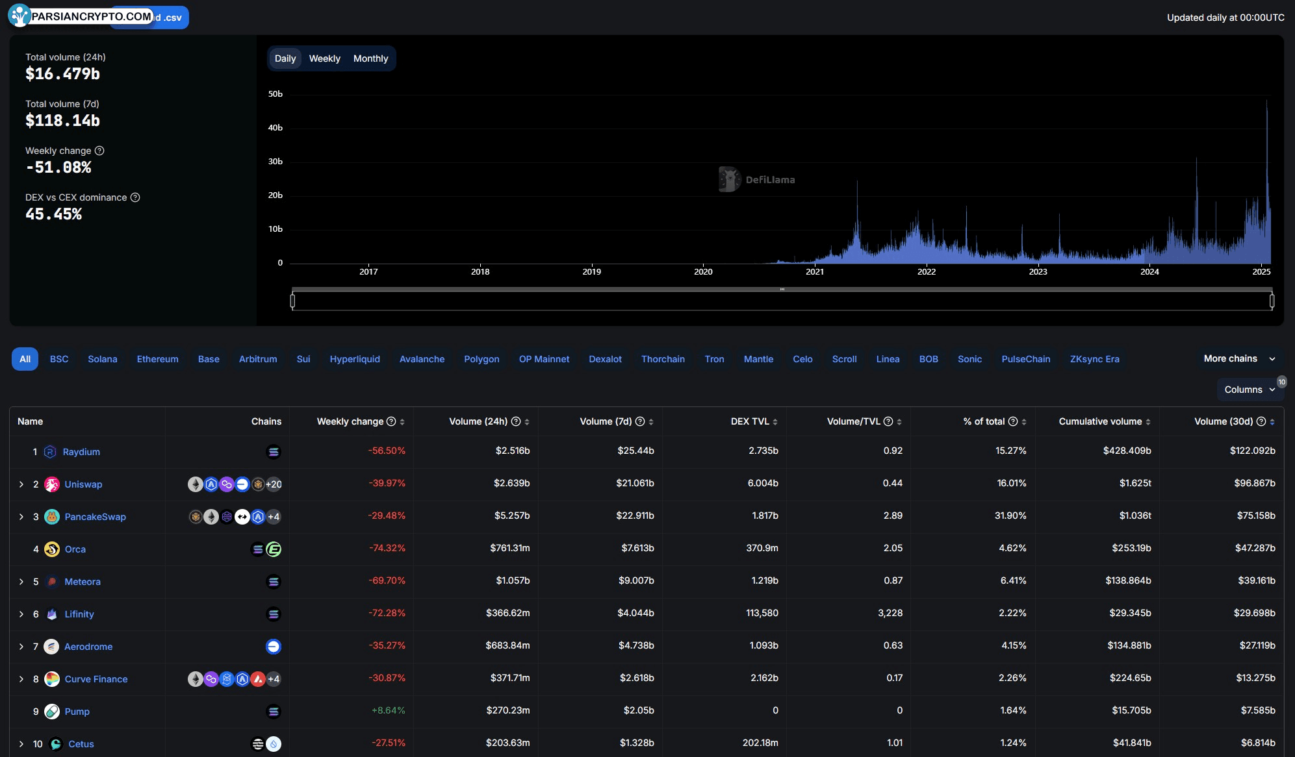Open the Aerodrome protocol link
This screenshot has height=757, width=1295.
coord(88,647)
